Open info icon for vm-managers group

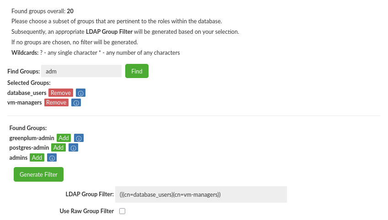pyautogui.click(x=76, y=103)
